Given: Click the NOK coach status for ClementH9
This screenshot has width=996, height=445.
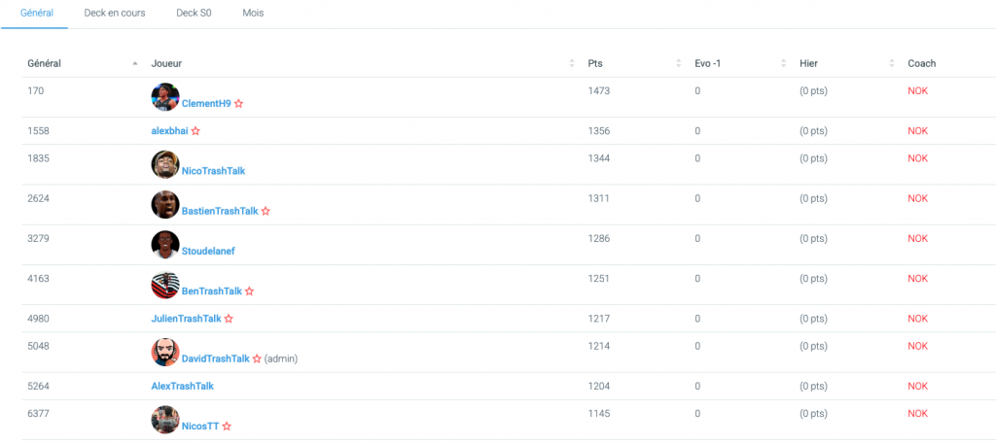Looking at the screenshot, I should point(917,90).
